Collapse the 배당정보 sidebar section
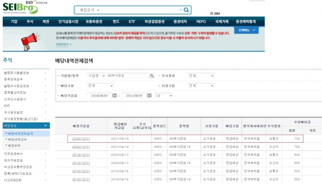 click(26, 125)
